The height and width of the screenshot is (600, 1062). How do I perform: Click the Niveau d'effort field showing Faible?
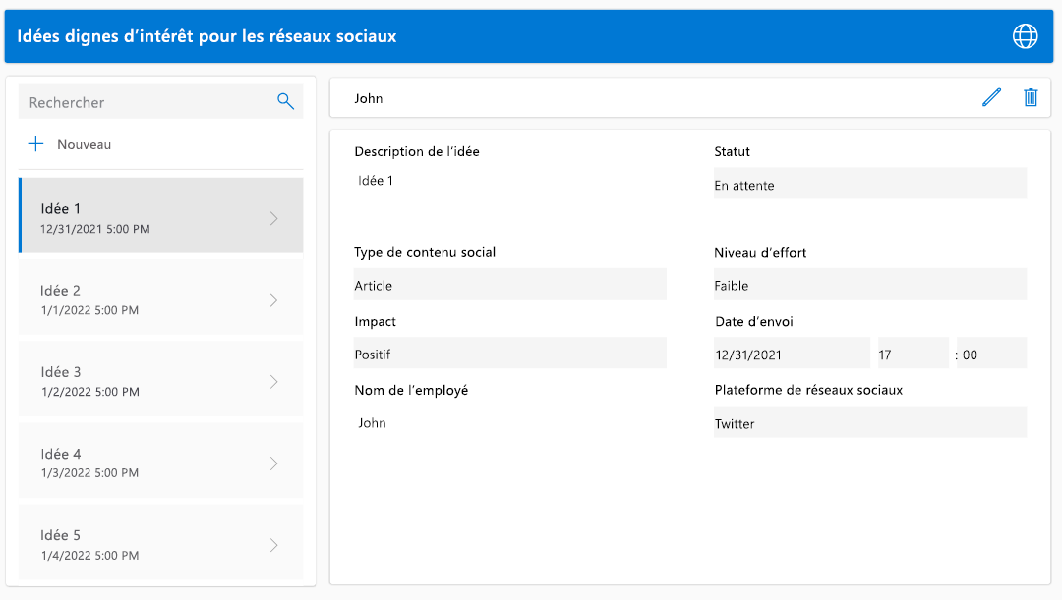pos(869,285)
